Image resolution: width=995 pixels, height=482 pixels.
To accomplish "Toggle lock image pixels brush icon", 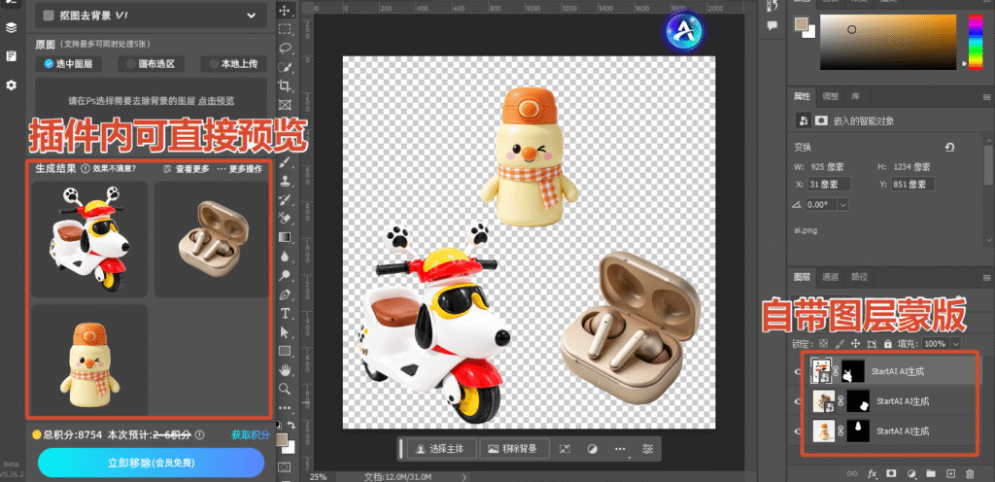I will click(x=840, y=343).
